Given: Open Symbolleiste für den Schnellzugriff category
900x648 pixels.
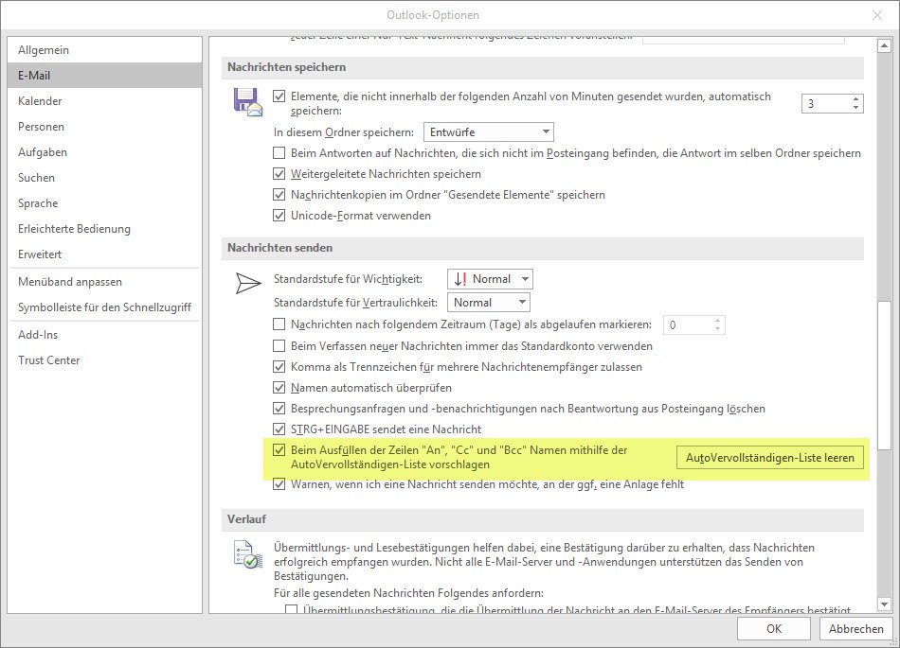Looking at the screenshot, I should pyautogui.click(x=105, y=307).
